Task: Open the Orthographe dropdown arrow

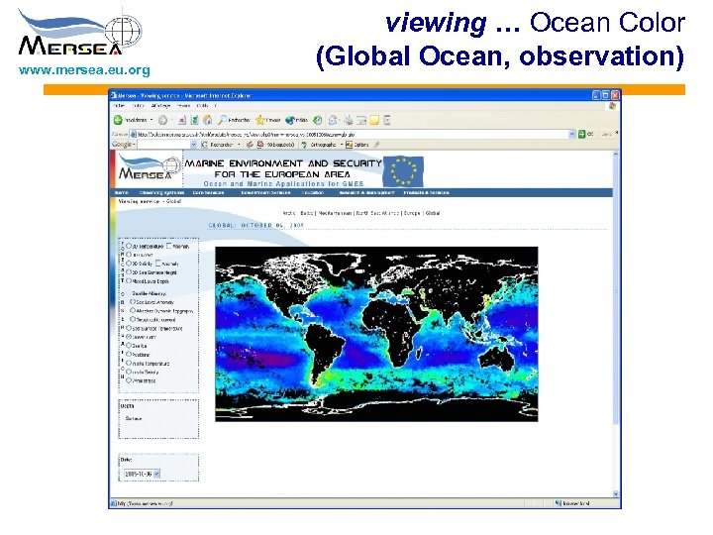Action: pyautogui.click(x=342, y=145)
